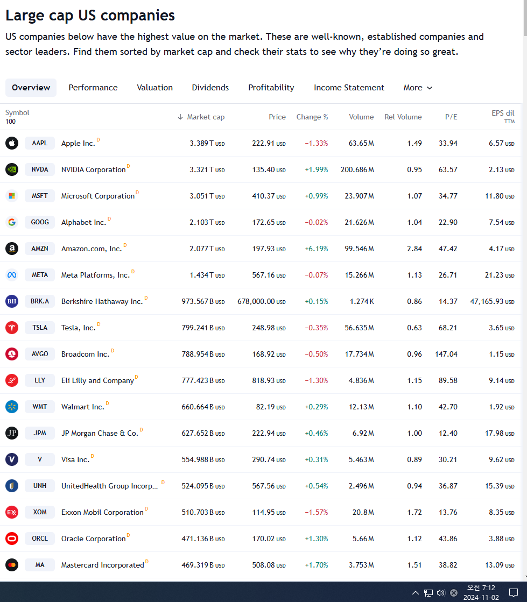Click the Oracle logo icon
The image size is (527, 602).
pyautogui.click(x=12, y=539)
